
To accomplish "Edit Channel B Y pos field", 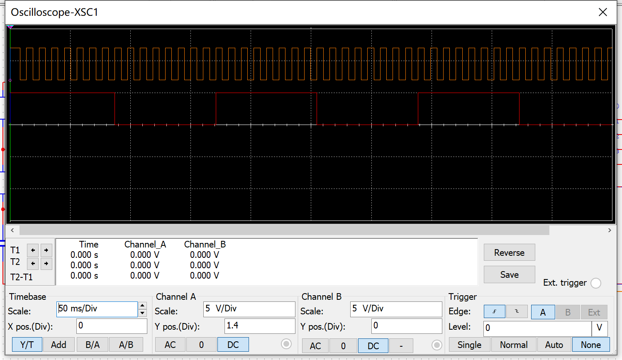I will (407, 326).
